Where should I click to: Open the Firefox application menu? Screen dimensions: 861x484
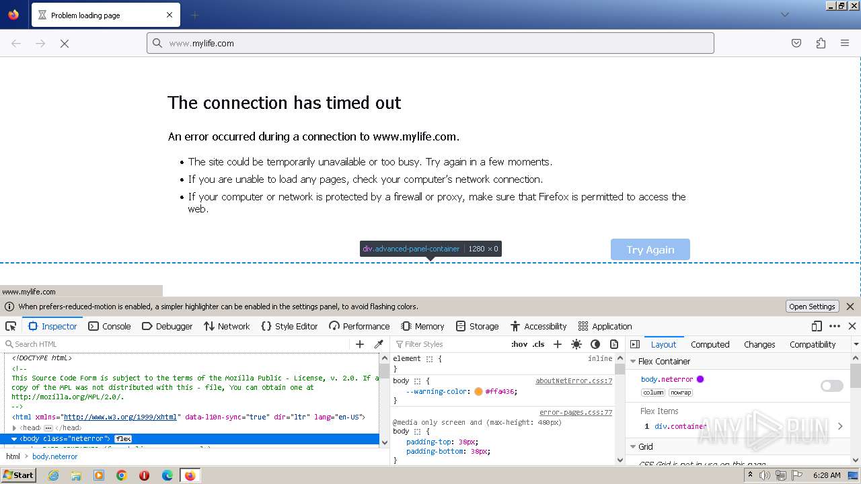(x=845, y=43)
